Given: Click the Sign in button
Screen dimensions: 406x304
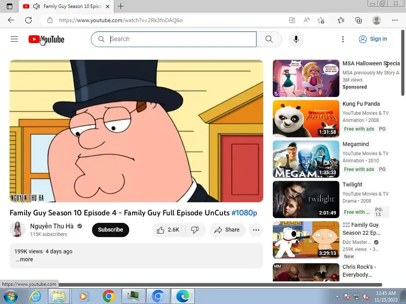Looking at the screenshot, I should coord(373,39).
